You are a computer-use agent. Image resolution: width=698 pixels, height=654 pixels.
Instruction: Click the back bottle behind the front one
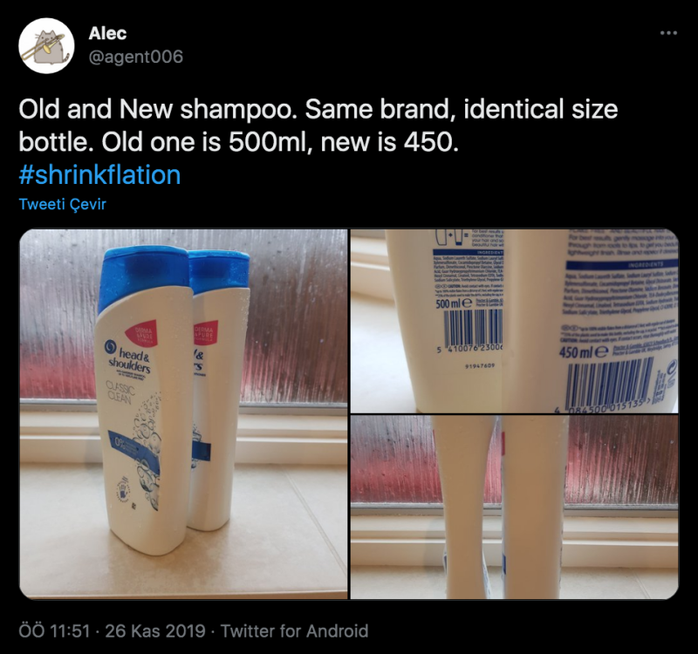pyautogui.click(x=216, y=387)
